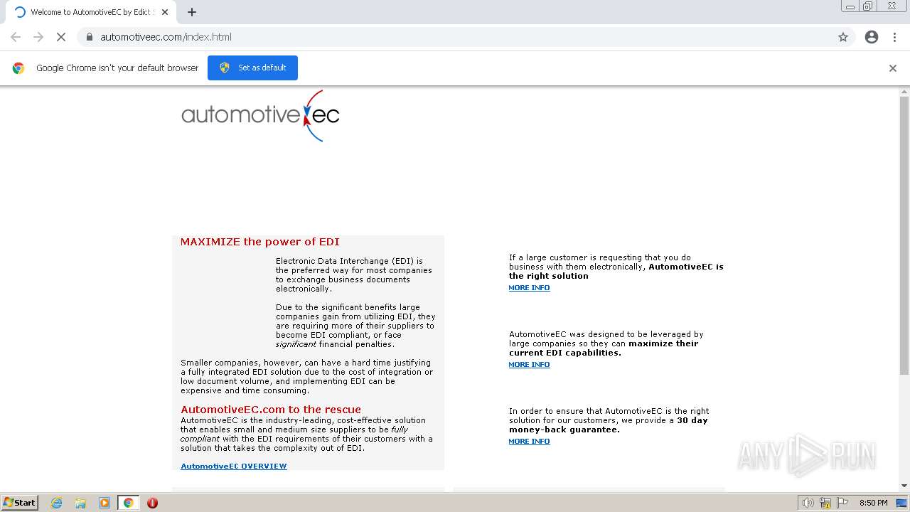910x512 pixels.
Task: Open the Action Center flag icon
Action: (x=842, y=503)
